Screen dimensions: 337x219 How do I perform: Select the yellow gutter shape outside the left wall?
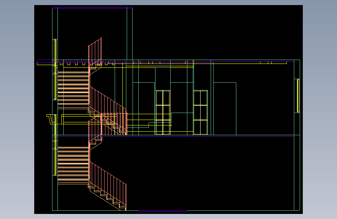pyautogui.click(x=49, y=119)
